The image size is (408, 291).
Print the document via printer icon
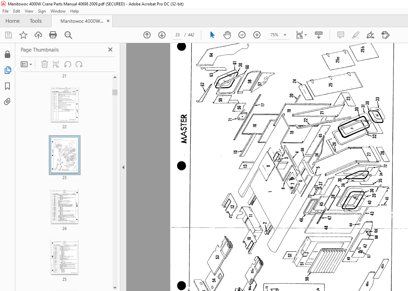53,35
